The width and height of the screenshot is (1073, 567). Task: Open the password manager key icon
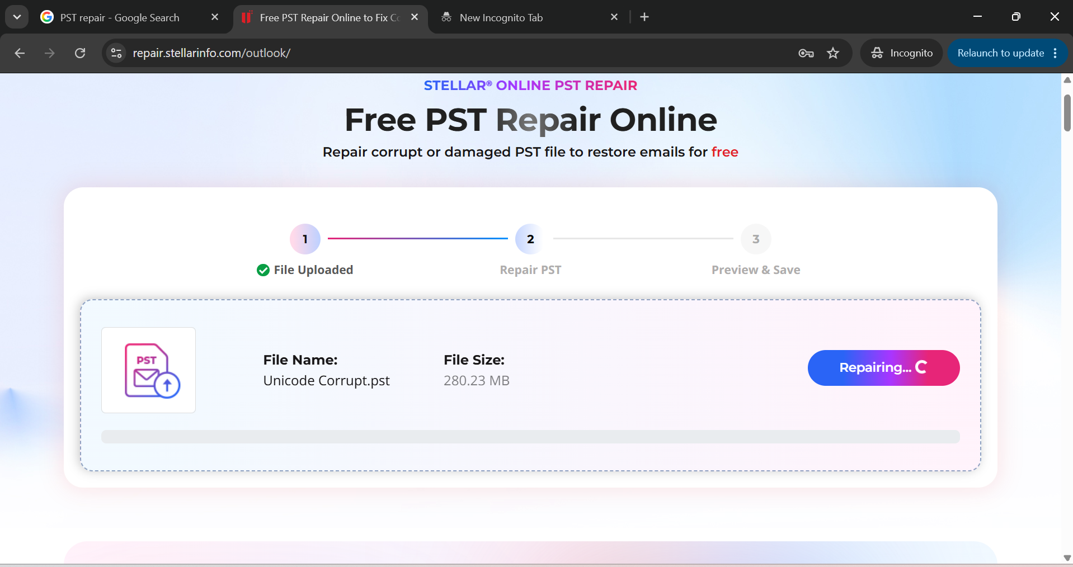806,53
